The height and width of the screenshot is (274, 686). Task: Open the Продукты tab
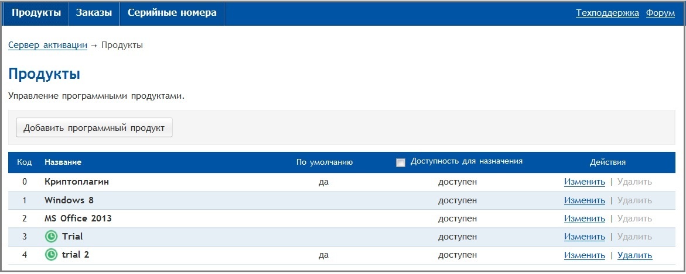pyautogui.click(x=36, y=13)
